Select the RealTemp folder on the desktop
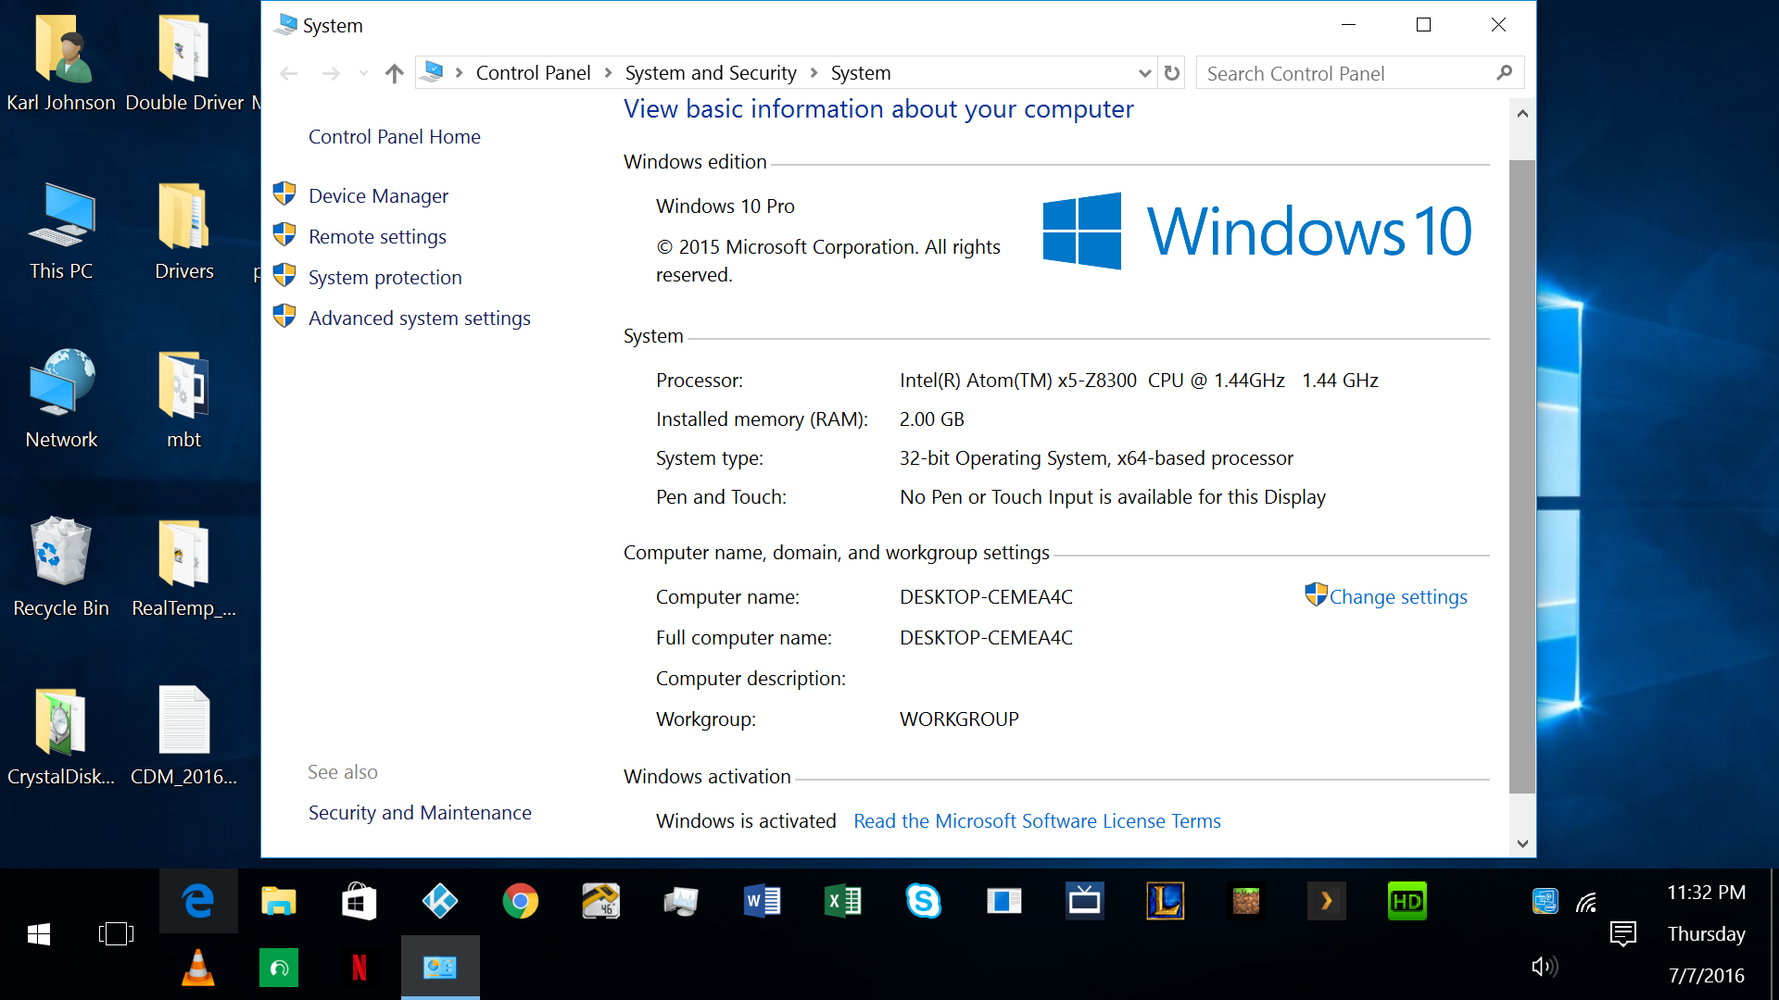This screenshot has width=1779, height=1000. click(x=184, y=567)
